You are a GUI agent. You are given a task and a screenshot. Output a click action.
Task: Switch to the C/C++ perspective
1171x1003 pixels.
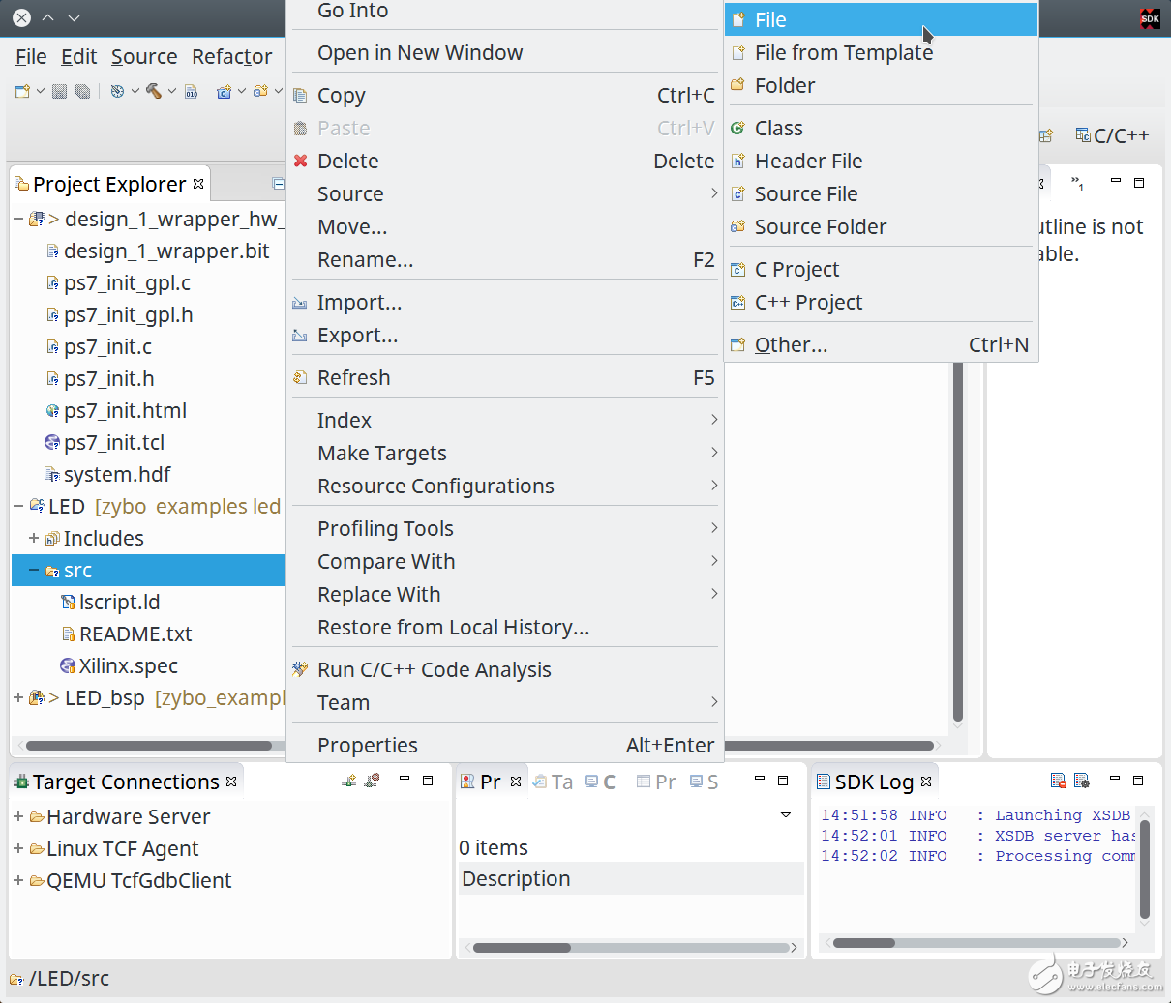1113,135
